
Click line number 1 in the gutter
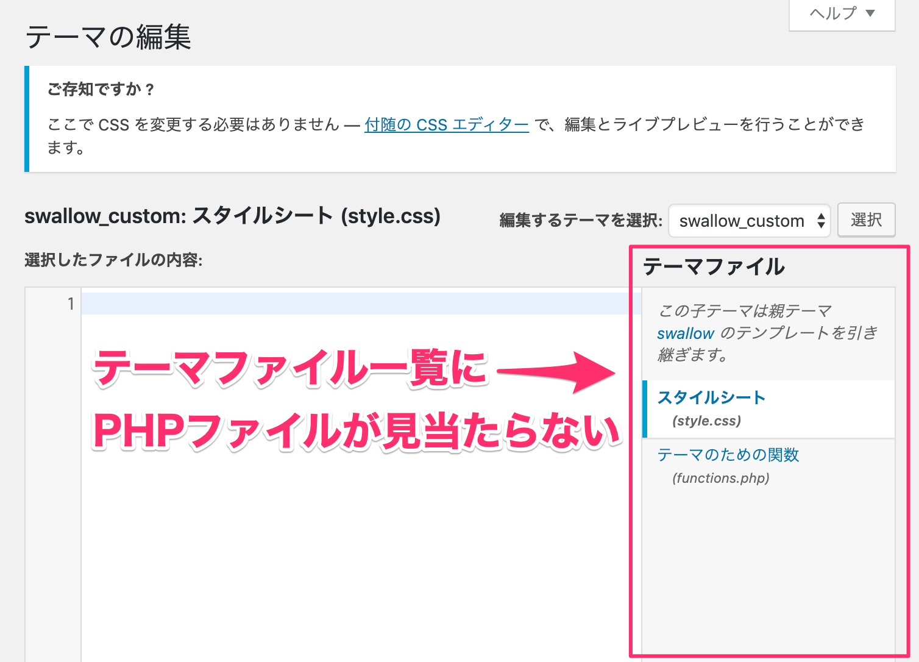[x=71, y=304]
